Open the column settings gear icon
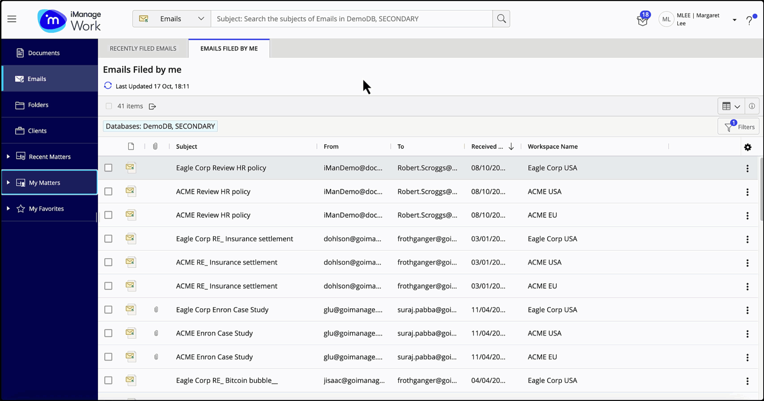The width and height of the screenshot is (764, 401). coord(748,147)
